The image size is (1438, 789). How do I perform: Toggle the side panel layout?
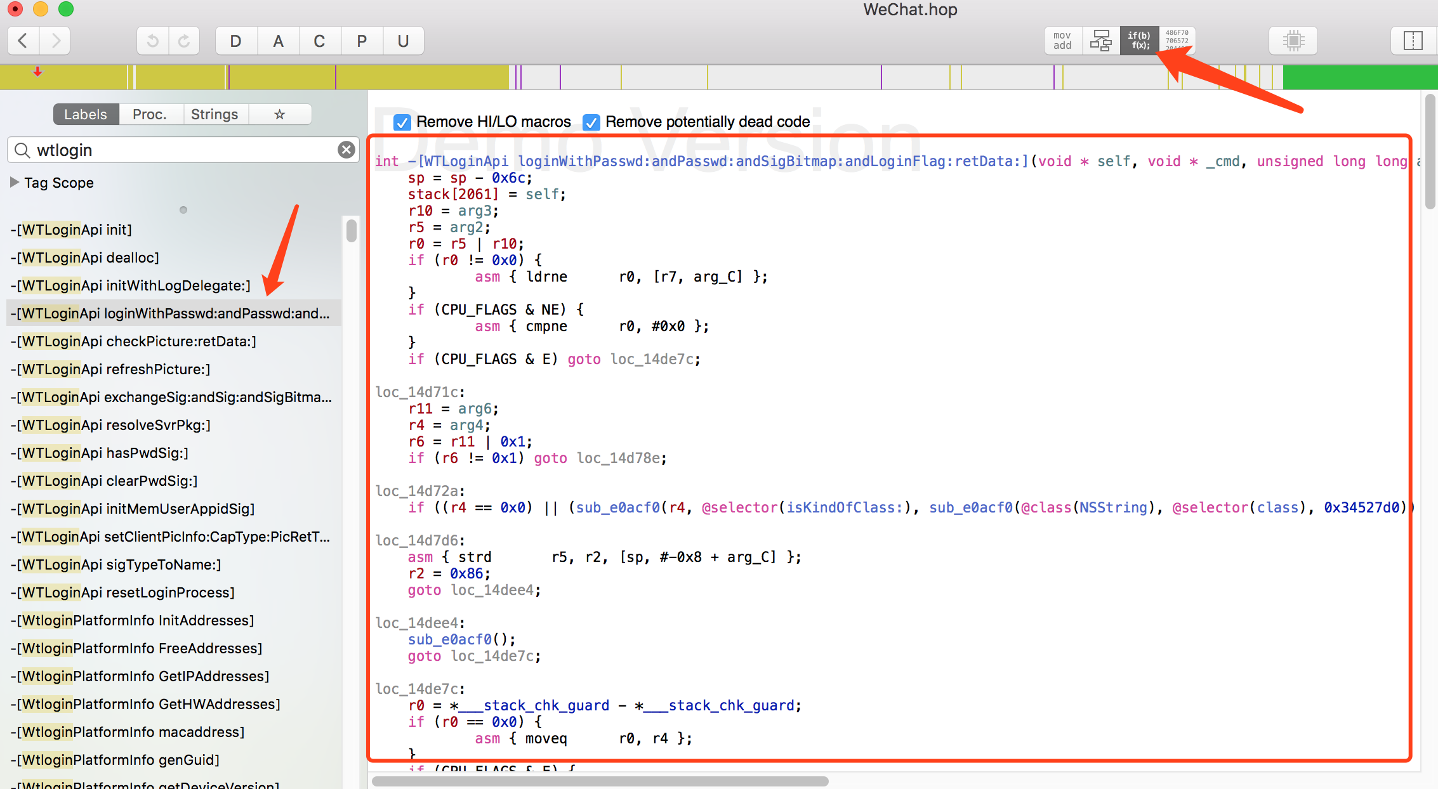(1413, 41)
